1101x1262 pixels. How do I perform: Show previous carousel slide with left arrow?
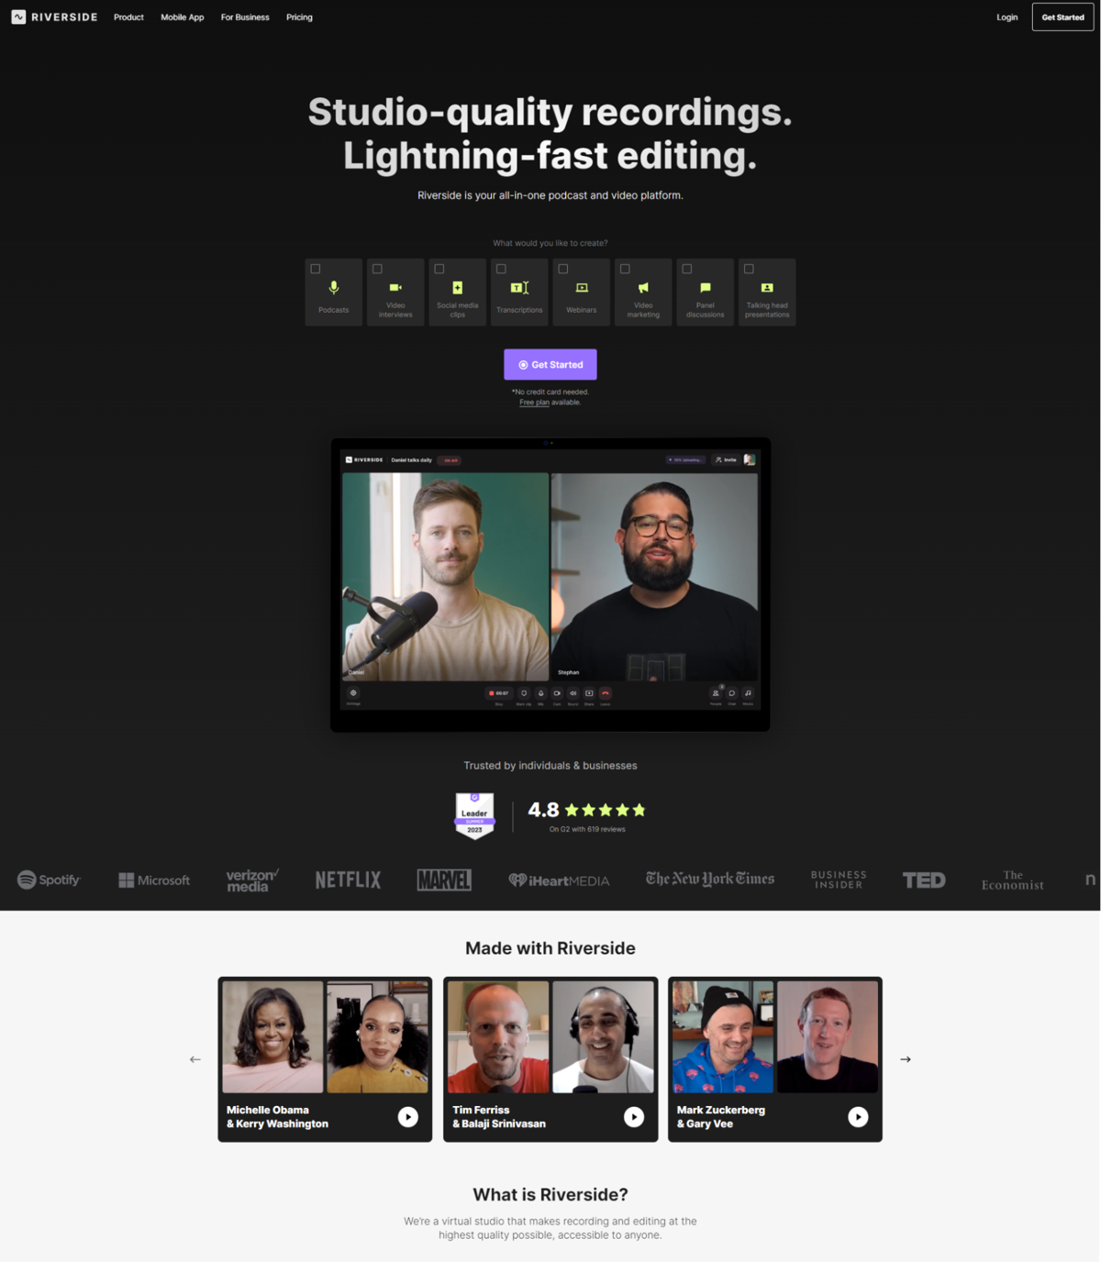[x=195, y=1059]
